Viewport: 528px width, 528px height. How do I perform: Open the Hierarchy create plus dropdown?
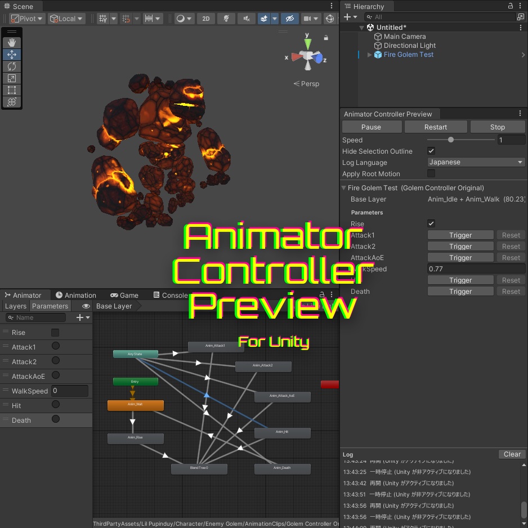(350, 17)
